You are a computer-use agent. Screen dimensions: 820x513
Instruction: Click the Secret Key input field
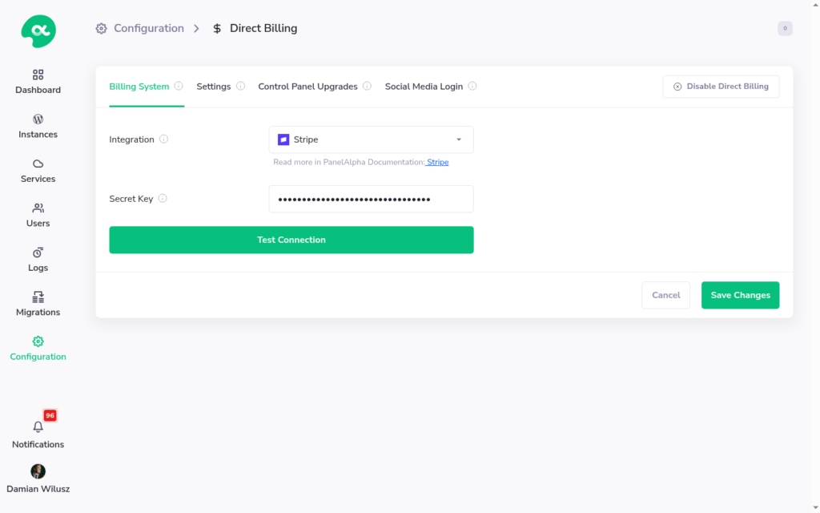[x=372, y=199]
